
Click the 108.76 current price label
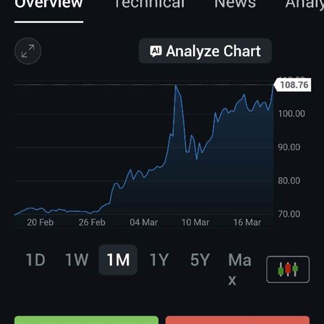click(294, 85)
